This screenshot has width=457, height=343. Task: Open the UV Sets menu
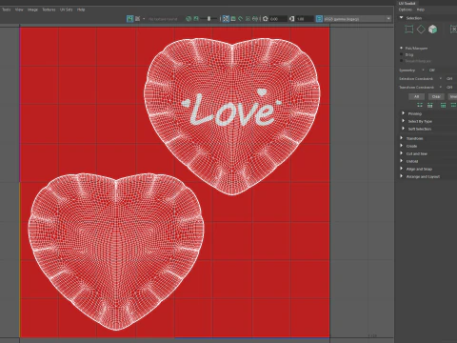(x=67, y=10)
